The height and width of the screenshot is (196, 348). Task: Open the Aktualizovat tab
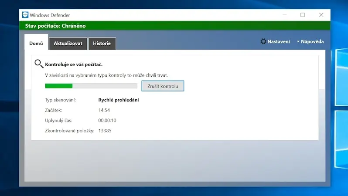pyautogui.click(x=68, y=44)
